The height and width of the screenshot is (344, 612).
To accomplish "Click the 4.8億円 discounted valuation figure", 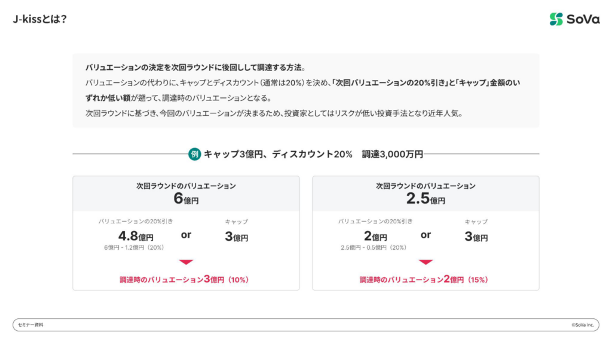I will (x=136, y=236).
